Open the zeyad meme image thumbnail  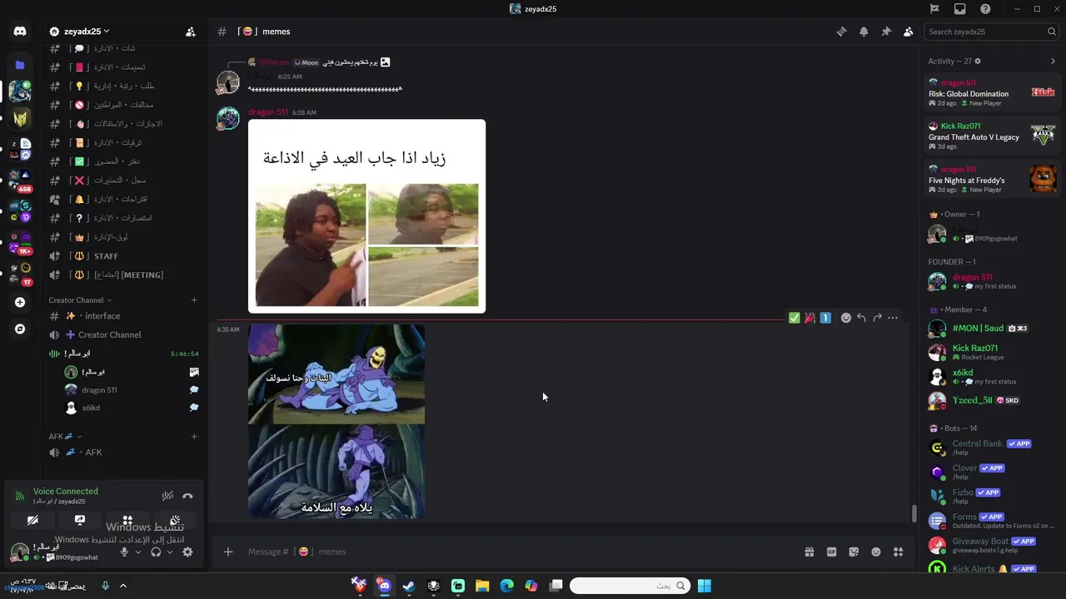pyautogui.click(x=366, y=216)
